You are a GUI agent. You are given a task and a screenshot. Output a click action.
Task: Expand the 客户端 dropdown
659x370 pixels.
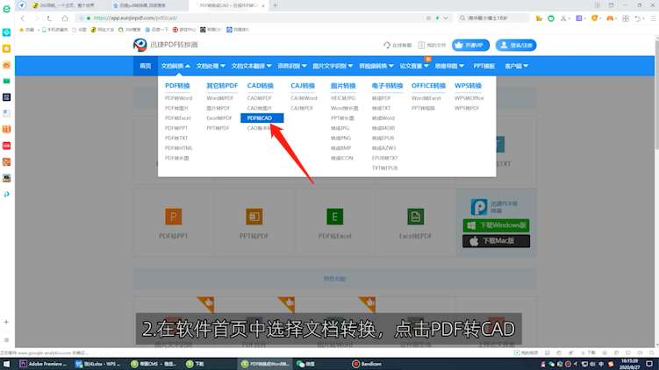click(x=516, y=66)
